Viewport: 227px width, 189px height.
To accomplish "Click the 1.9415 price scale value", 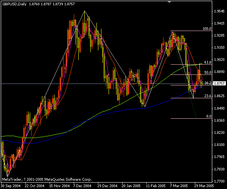I will (x=219, y=23).
